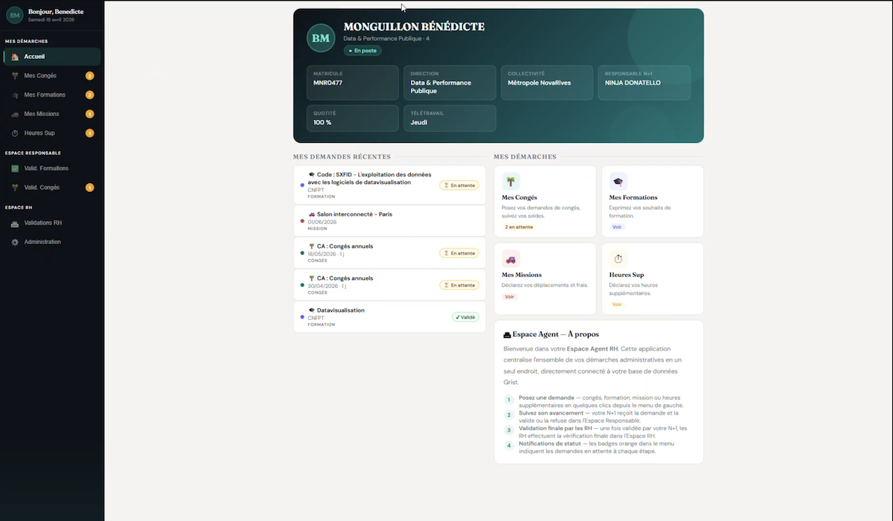This screenshot has height=521, width=893.
Task: Click the En poste status badge
Action: click(x=362, y=50)
